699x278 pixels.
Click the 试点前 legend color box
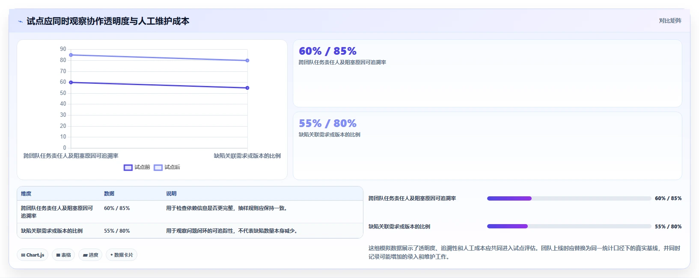pos(128,167)
